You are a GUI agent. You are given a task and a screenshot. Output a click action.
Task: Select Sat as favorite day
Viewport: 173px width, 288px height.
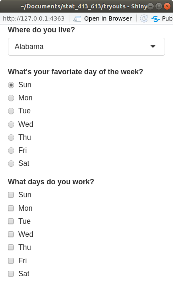pyautogui.click(x=11, y=163)
